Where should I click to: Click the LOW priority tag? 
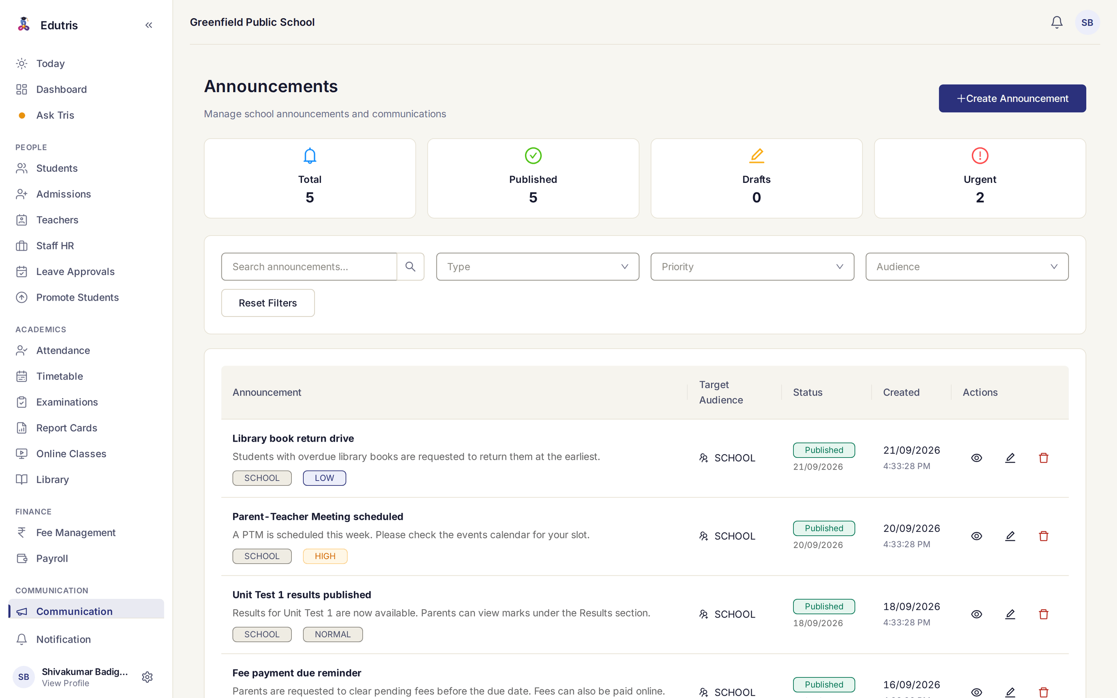tap(324, 478)
